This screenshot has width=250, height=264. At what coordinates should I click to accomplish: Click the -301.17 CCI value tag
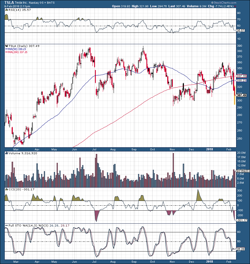click(x=242, y=220)
